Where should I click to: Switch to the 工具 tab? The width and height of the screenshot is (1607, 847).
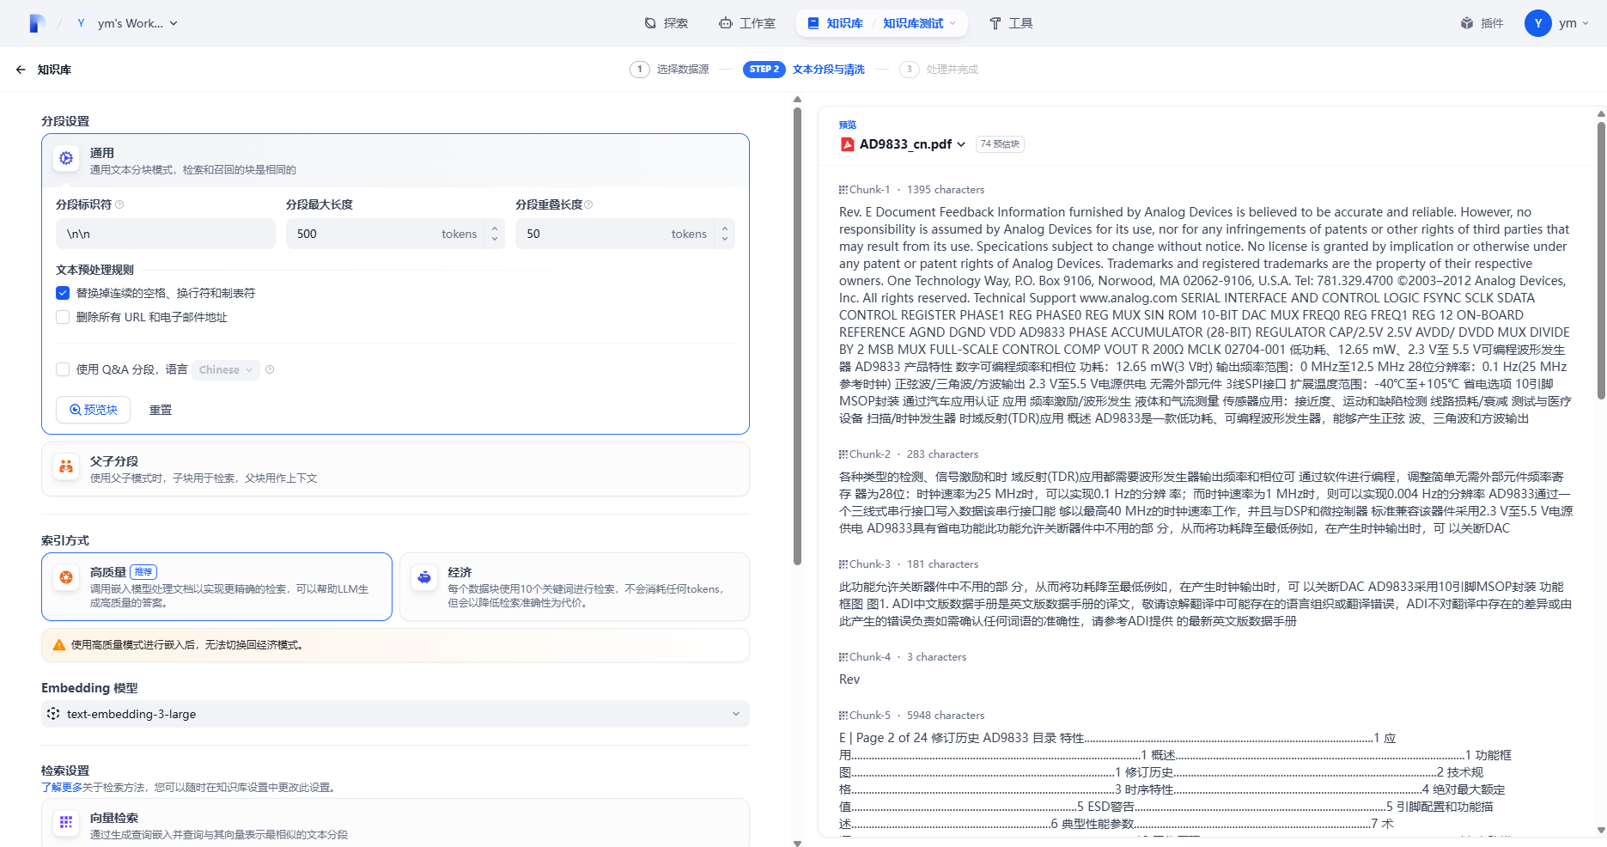point(1011,23)
